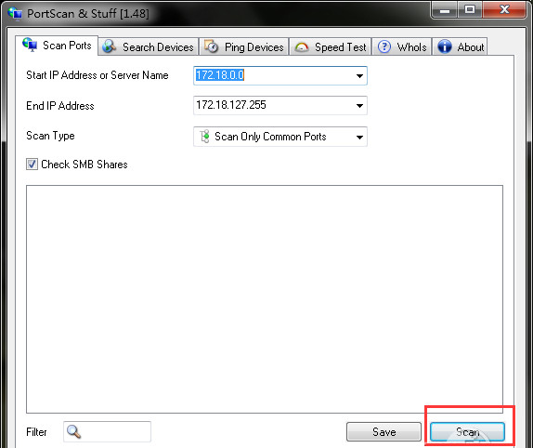Click the WhoIs question mark icon
Viewport: 533px width, 448px height.
coord(384,46)
